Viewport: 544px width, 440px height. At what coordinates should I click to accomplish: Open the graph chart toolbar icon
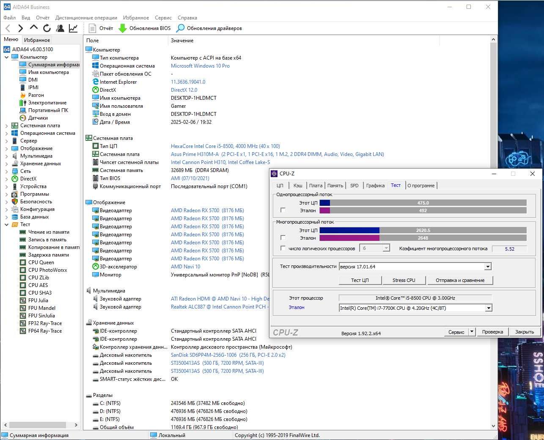point(73,28)
